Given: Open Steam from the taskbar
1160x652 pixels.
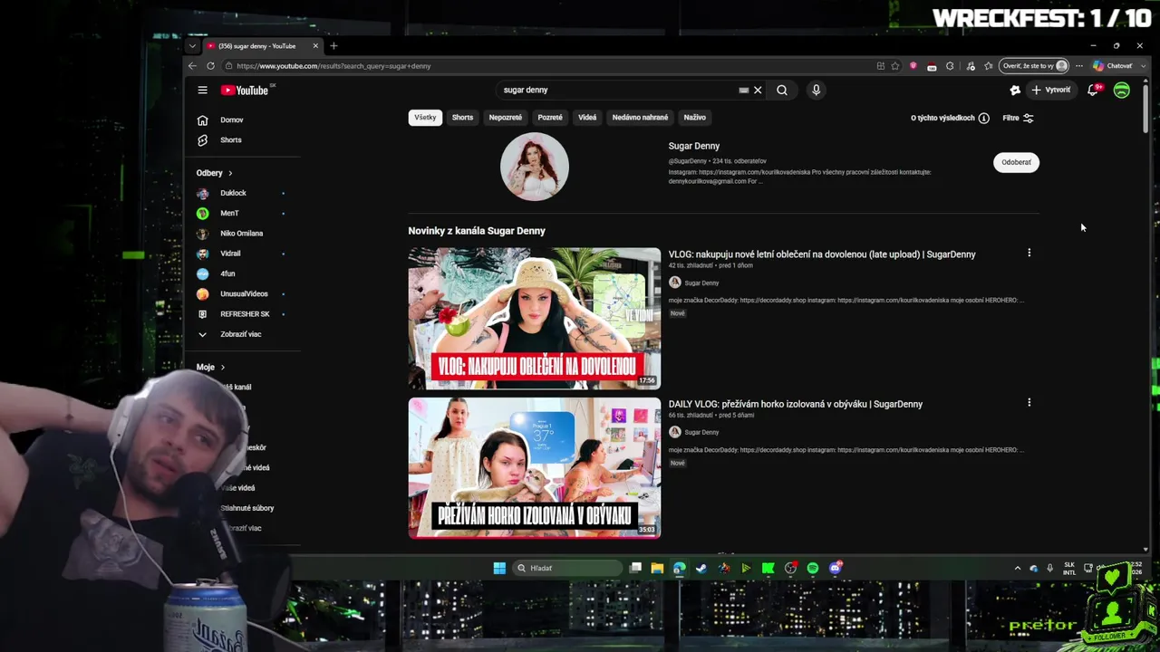Looking at the screenshot, I should pos(701,568).
